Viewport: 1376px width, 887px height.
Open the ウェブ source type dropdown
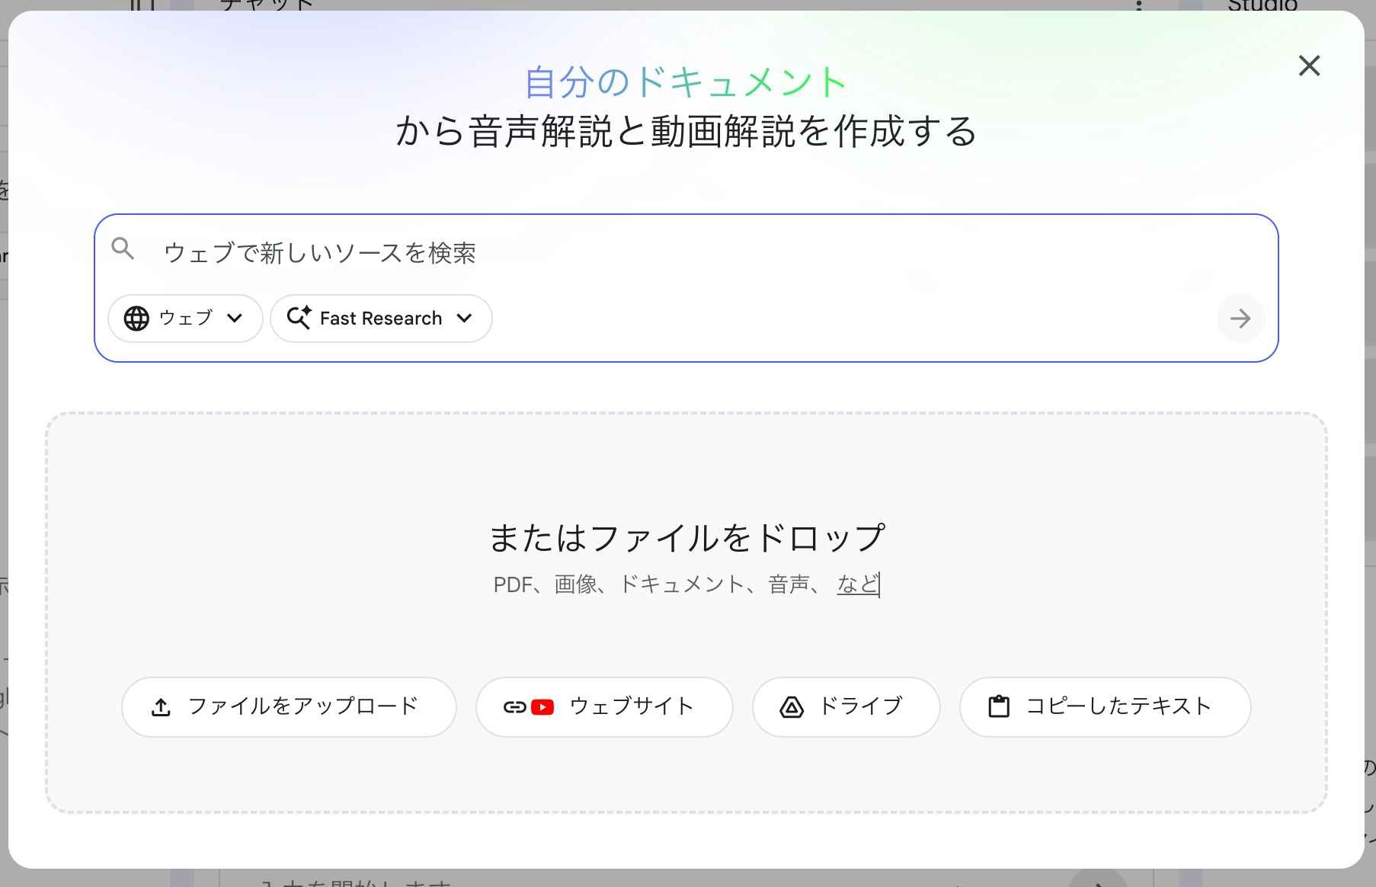coord(185,319)
